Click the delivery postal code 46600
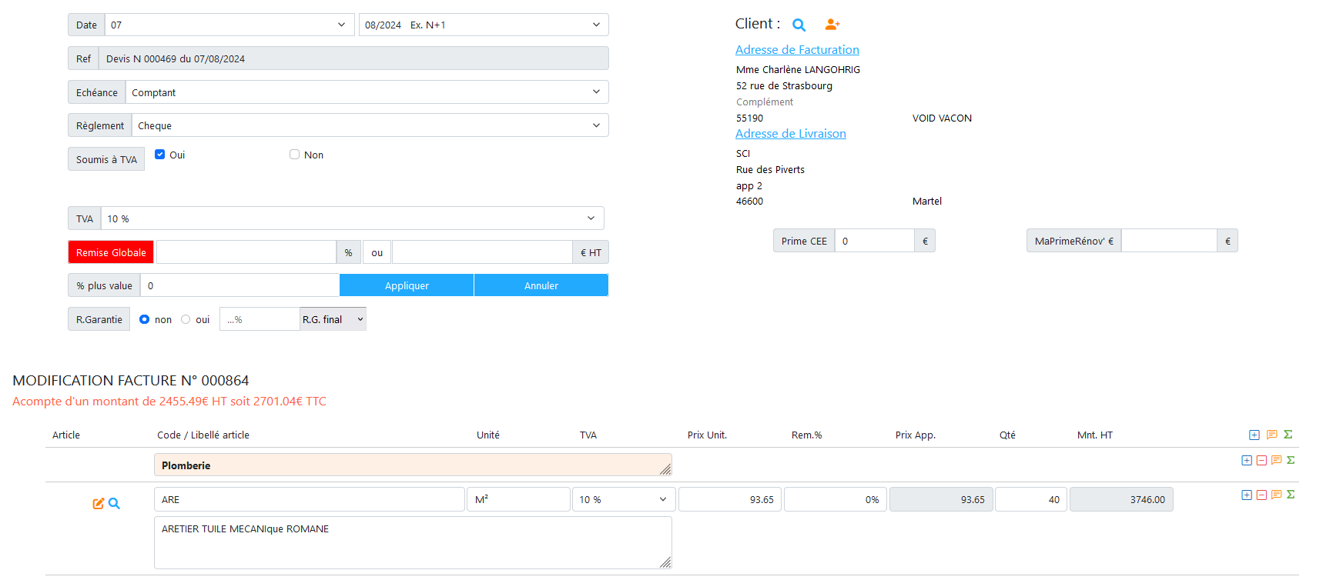 [x=749, y=201]
